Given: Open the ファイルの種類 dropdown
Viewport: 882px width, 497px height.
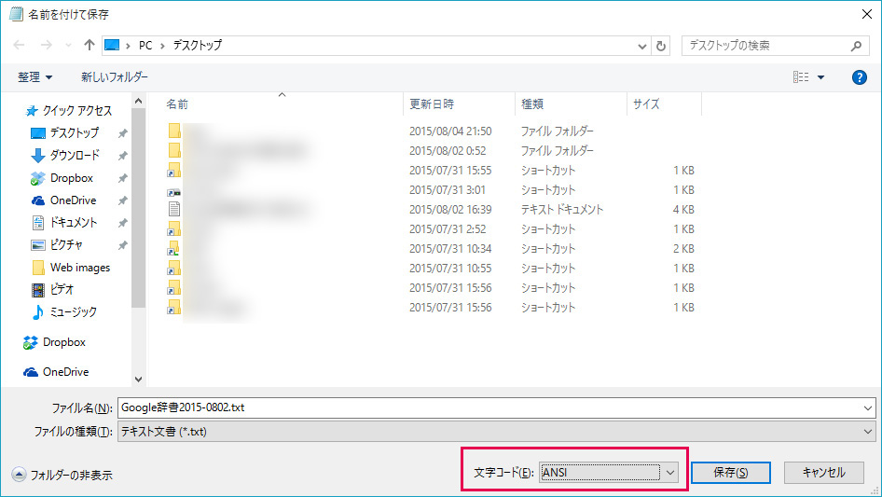Looking at the screenshot, I should click(x=497, y=432).
